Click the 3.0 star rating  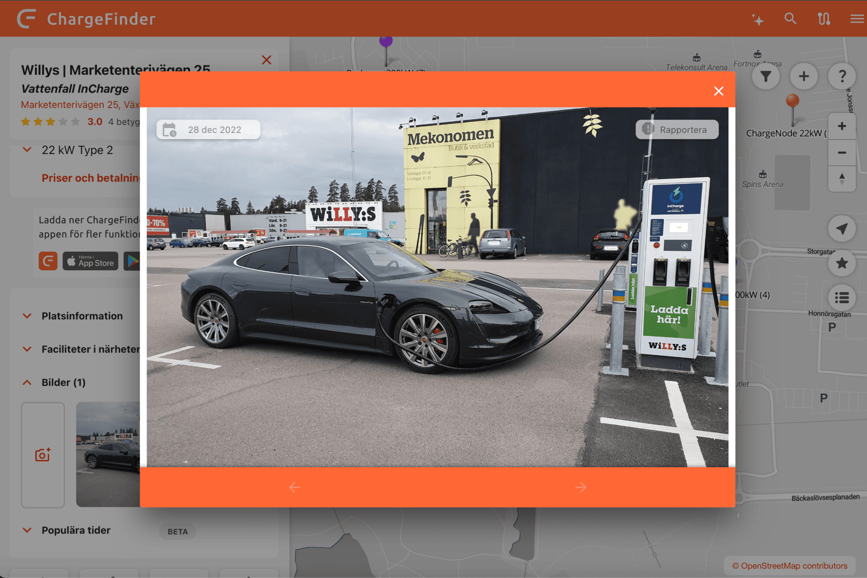tap(62, 122)
